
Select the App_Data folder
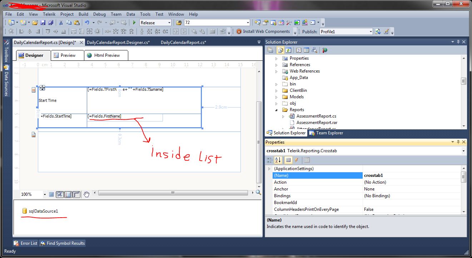[299, 78]
